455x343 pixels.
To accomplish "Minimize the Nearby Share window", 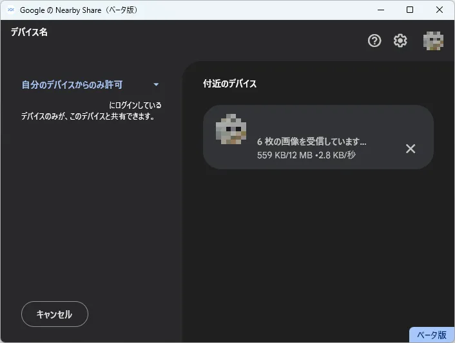I will pyautogui.click(x=380, y=10).
